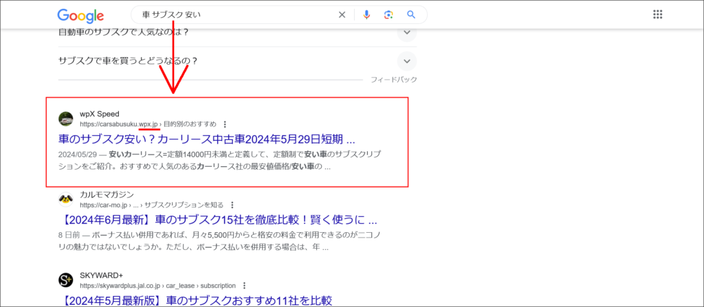Viewport: 704px width, 307px height.
Task: Click the wpX Speed site favicon
Action: click(x=66, y=119)
